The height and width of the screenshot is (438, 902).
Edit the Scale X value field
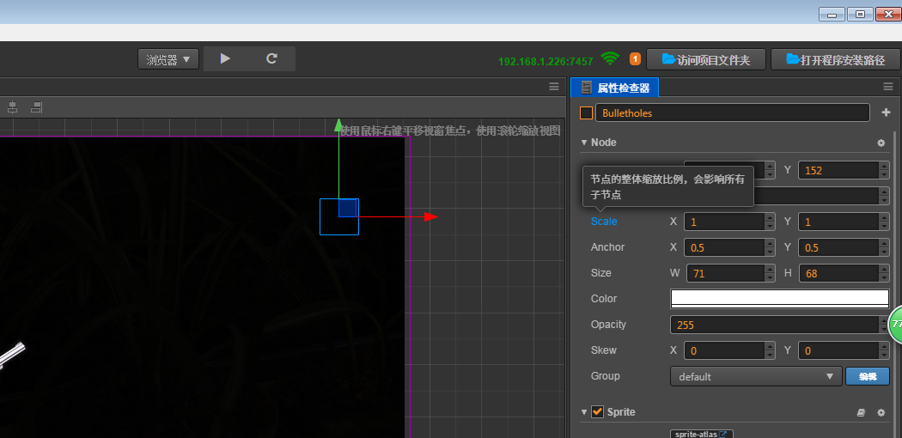tap(724, 222)
